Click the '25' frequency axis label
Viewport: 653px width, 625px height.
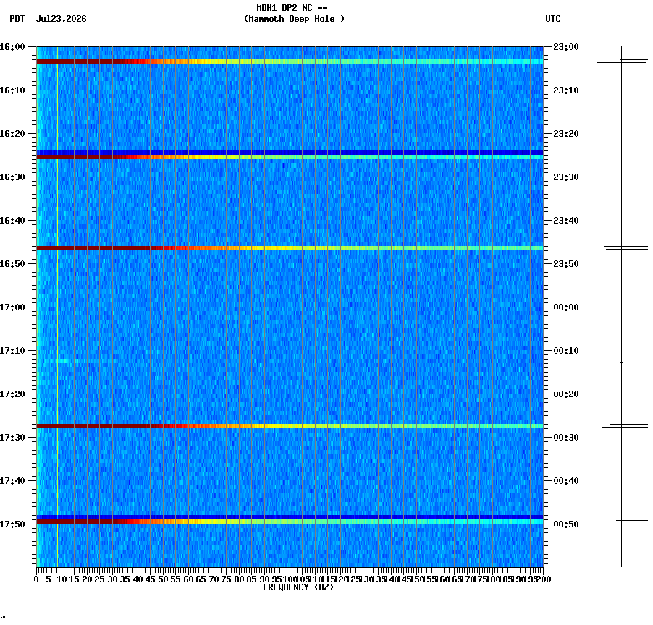click(99, 579)
